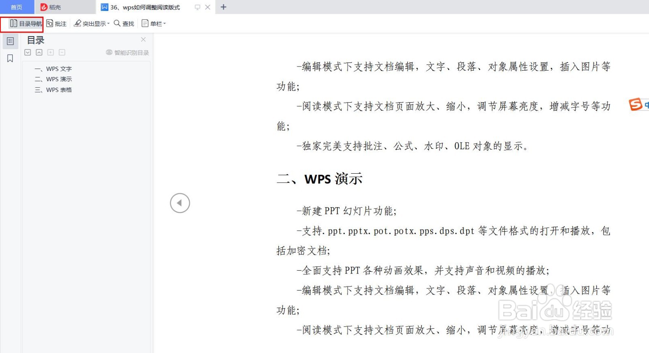Open a new tab with plus button
The width and height of the screenshot is (649, 353).
click(x=223, y=7)
